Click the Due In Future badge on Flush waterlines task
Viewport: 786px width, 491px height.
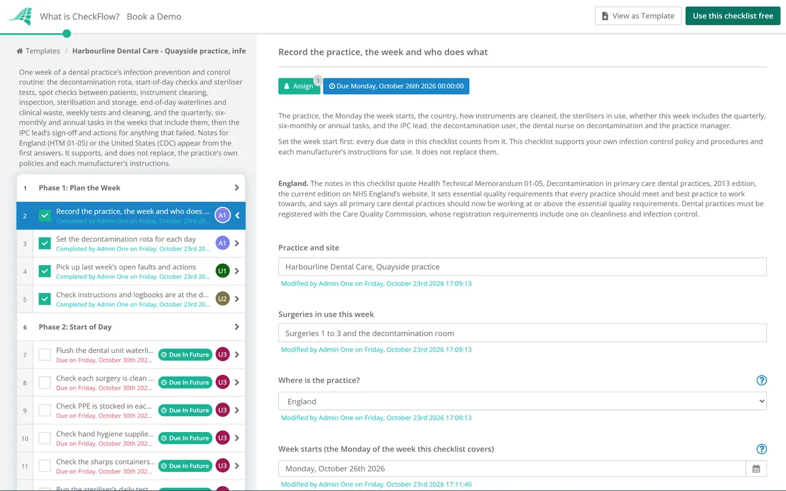[185, 355]
